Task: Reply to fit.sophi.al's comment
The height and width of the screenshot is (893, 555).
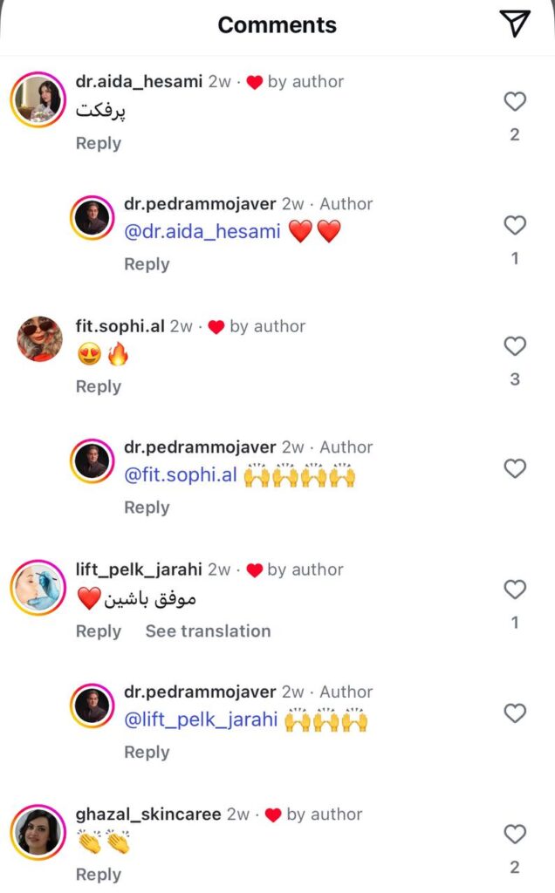Action: click(x=99, y=386)
